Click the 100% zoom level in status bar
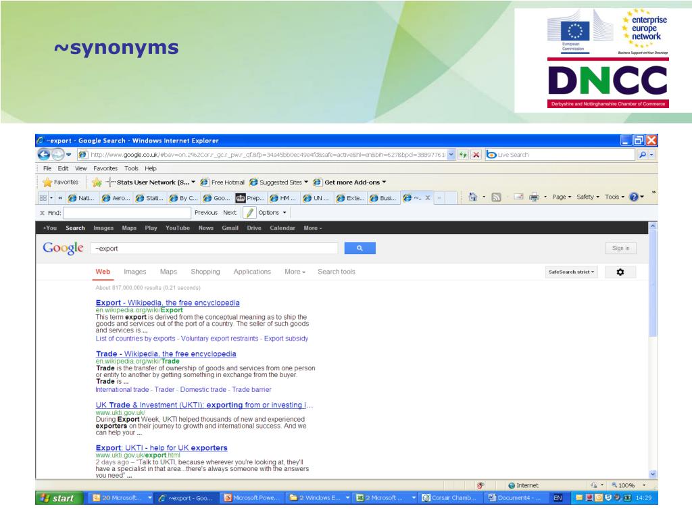 tap(626, 485)
